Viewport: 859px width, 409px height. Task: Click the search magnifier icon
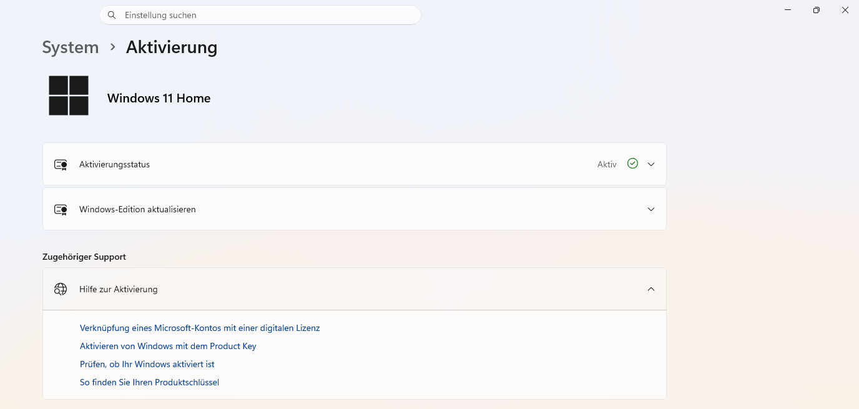click(112, 15)
